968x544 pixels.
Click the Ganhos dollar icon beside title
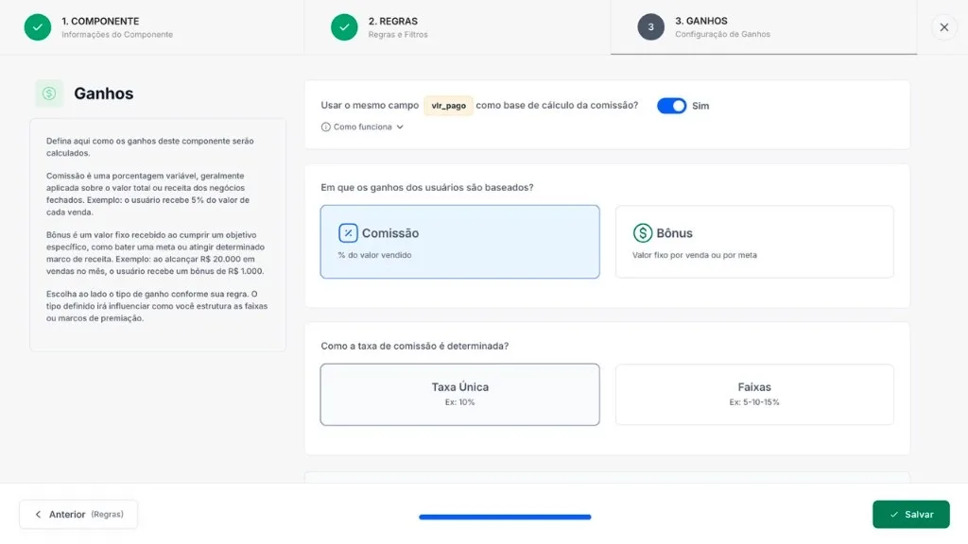(49, 93)
